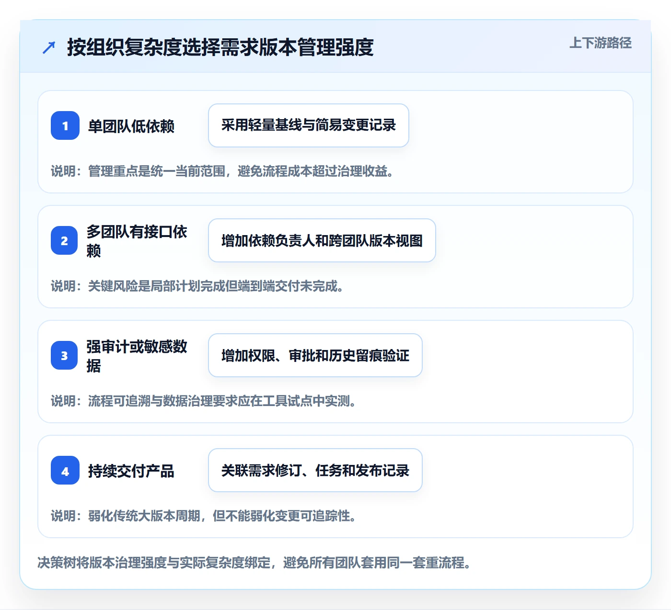The image size is (671, 610).
Task: Click the step 3 number badge
Action: click(x=64, y=355)
